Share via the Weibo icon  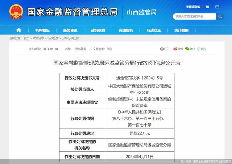click(175, 49)
